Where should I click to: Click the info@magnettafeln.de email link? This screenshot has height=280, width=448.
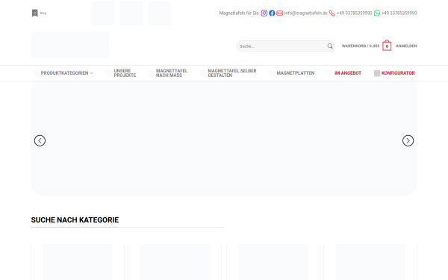pyautogui.click(x=305, y=13)
